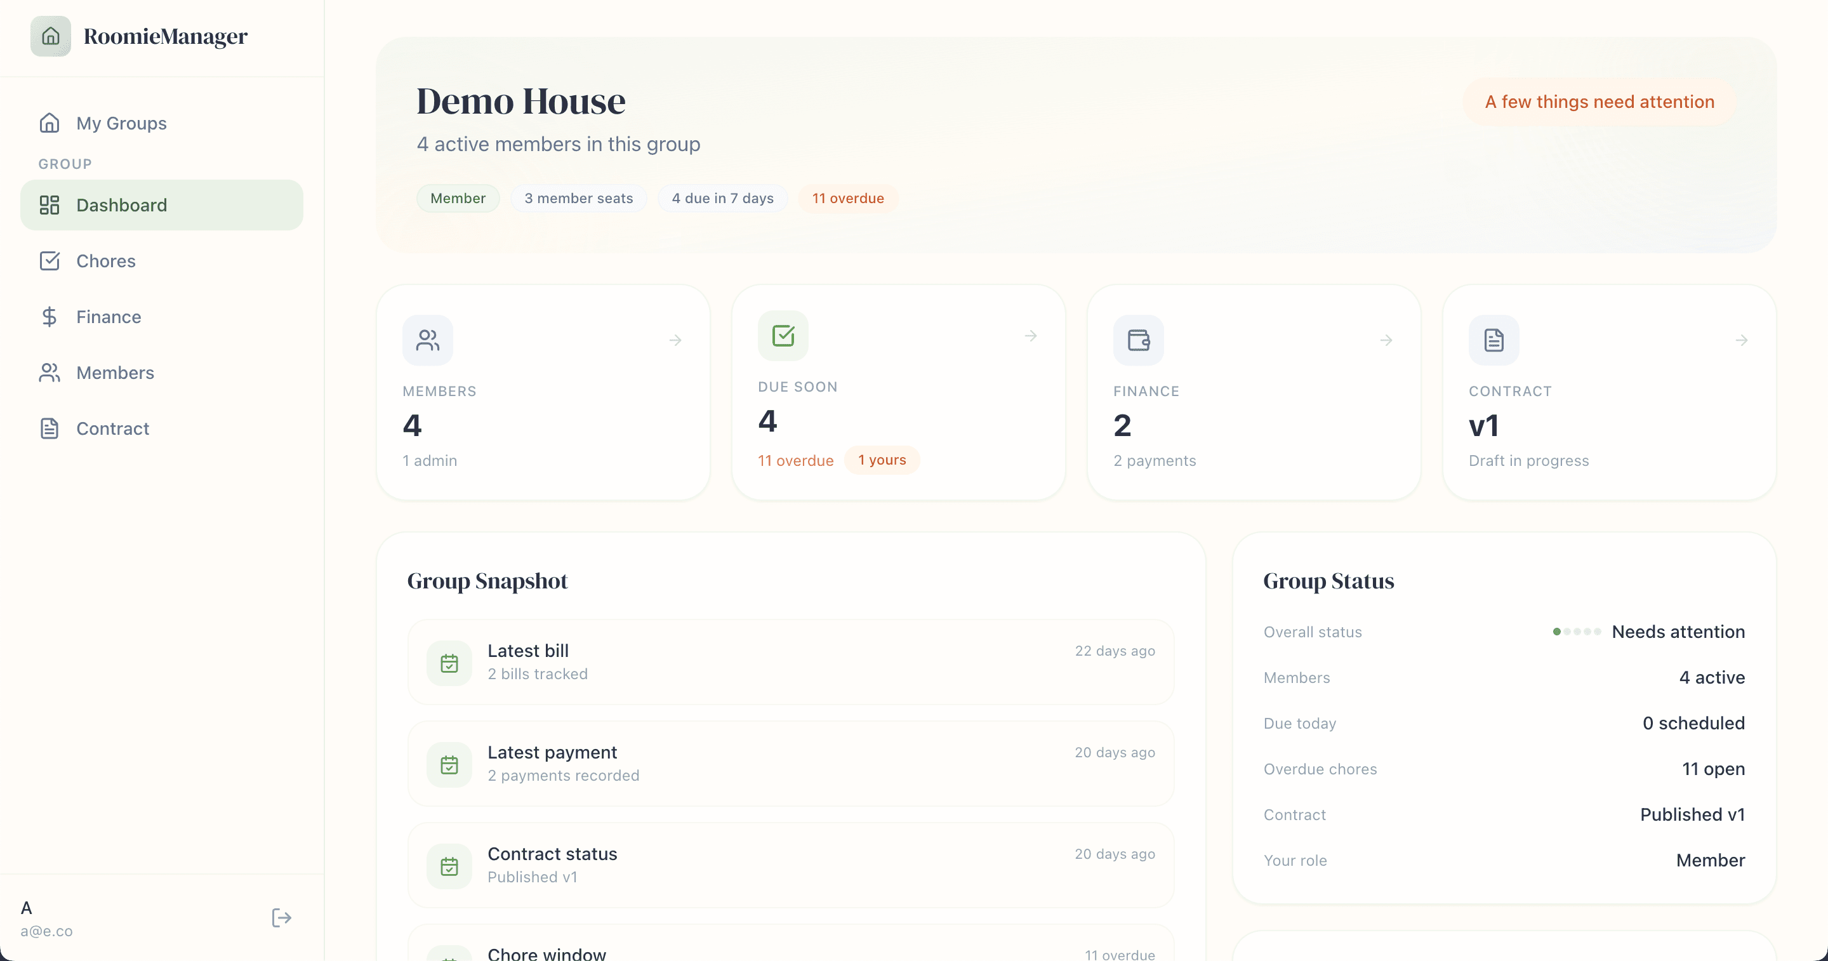
Task: Click 'Draft in progress' on Contract card
Action: [1528, 461]
